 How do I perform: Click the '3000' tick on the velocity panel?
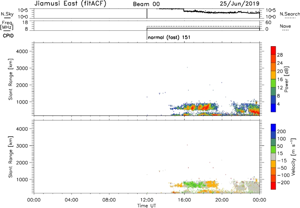[x=22, y=146]
